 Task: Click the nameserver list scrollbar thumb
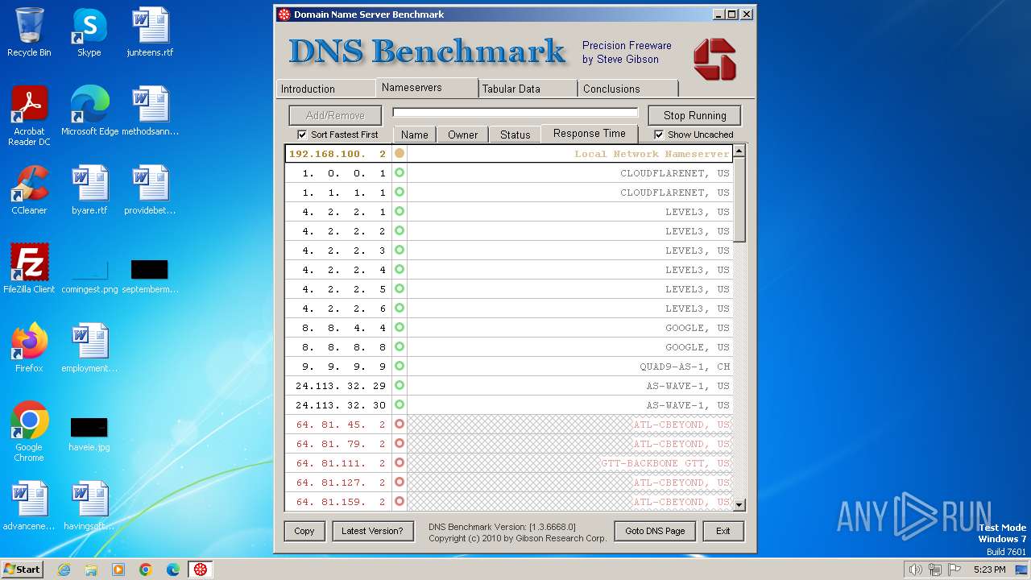pyautogui.click(x=739, y=199)
